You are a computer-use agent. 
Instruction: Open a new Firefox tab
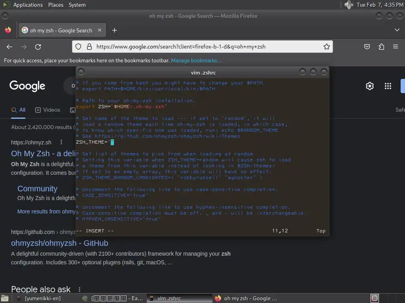tap(114, 30)
